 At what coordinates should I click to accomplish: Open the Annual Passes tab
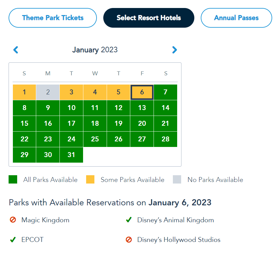236,18
